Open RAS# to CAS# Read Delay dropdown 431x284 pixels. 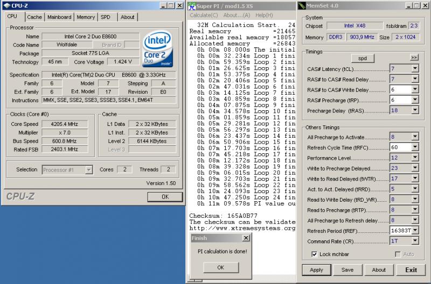click(x=415, y=79)
